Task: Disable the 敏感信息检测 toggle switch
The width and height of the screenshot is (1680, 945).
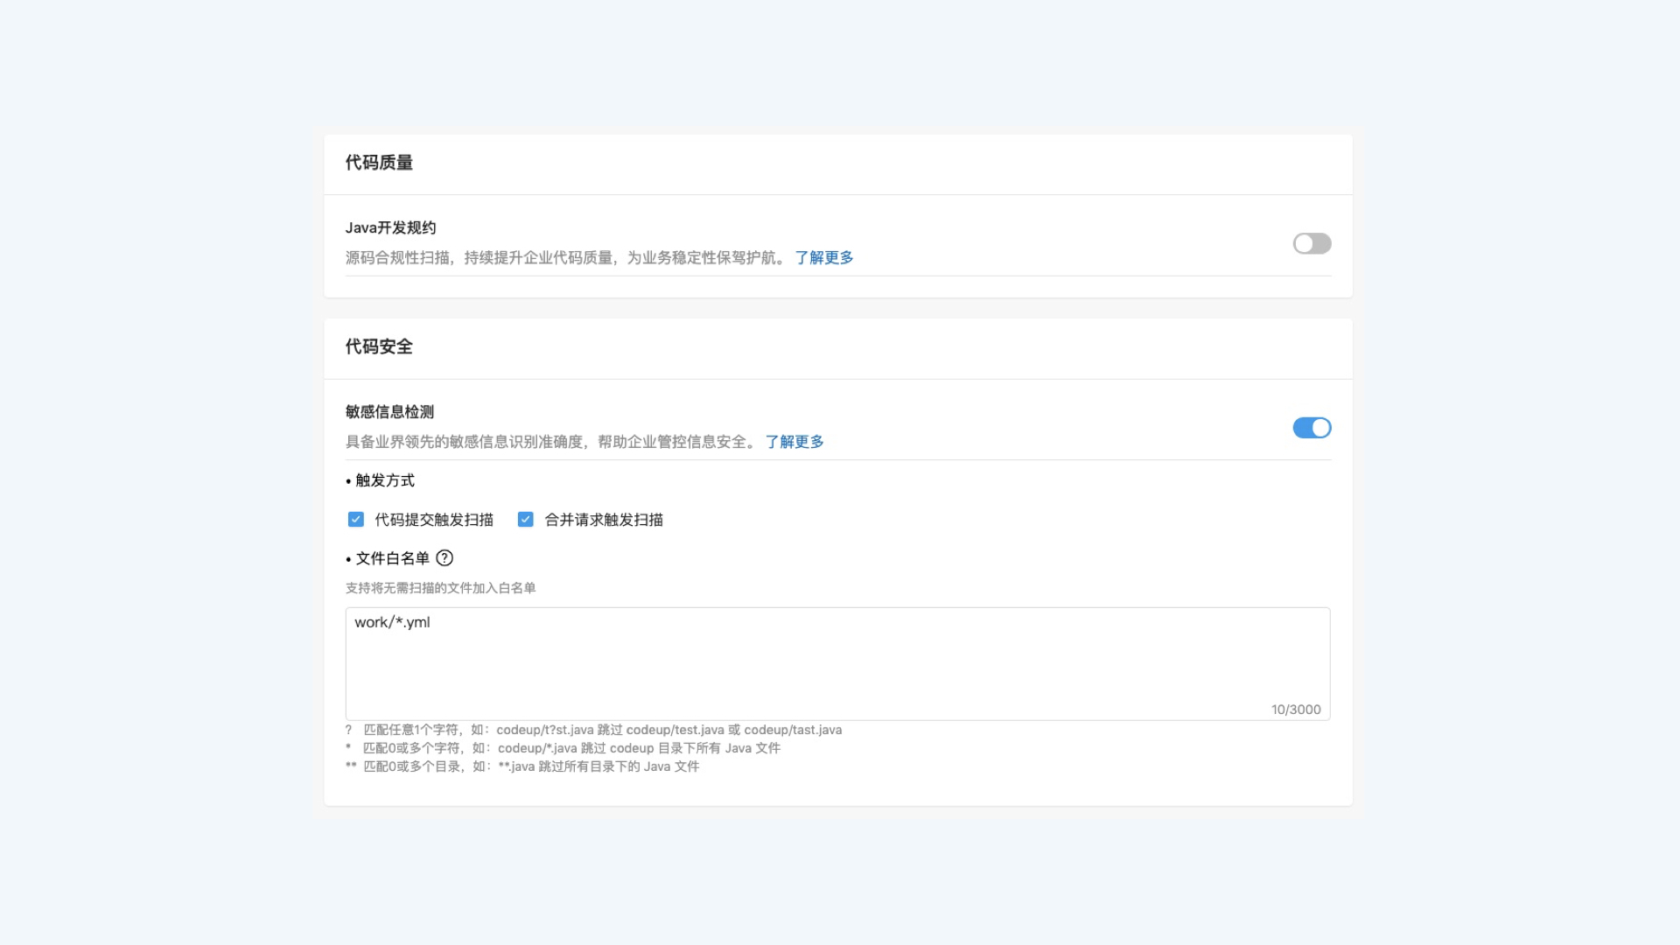Action: [1312, 428]
